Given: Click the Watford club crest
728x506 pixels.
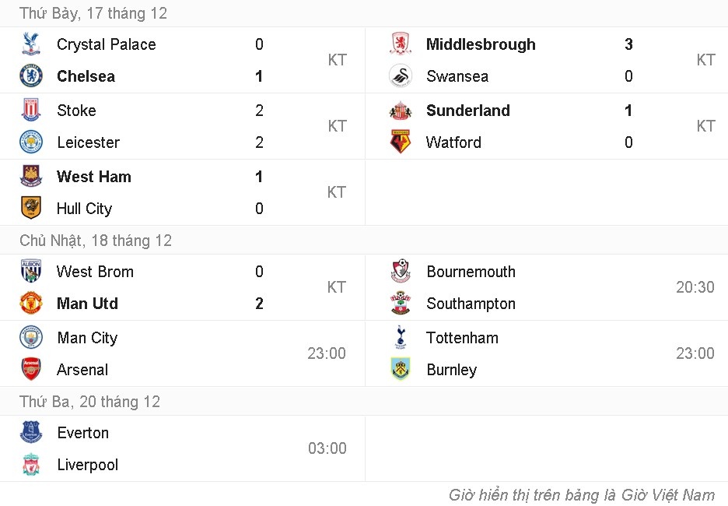Looking at the screenshot, I should tap(400, 142).
